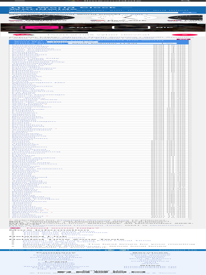Open the Meeting Planner tool link
The image size is (206, 275).
(51, 244)
